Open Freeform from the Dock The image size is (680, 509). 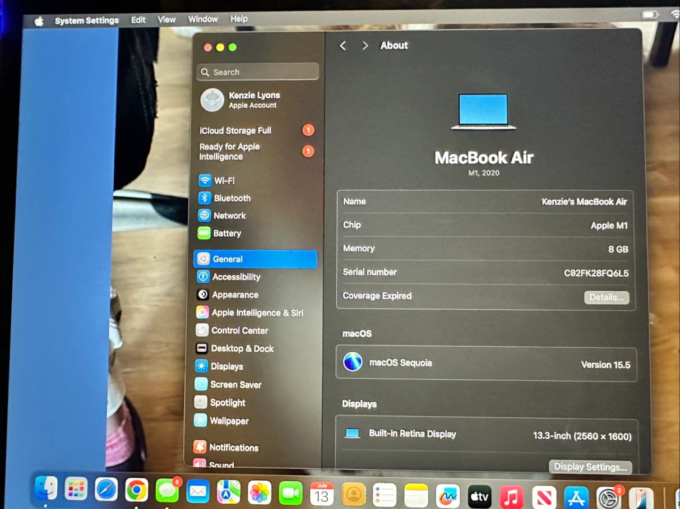(448, 497)
